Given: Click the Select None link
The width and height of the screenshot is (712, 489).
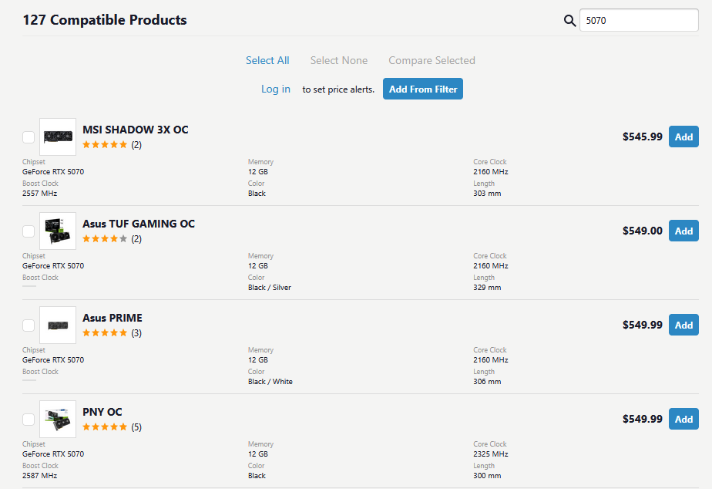Looking at the screenshot, I should click(x=339, y=60).
